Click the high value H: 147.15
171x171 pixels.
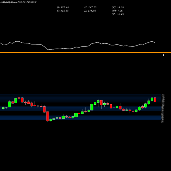[x=90, y=8]
